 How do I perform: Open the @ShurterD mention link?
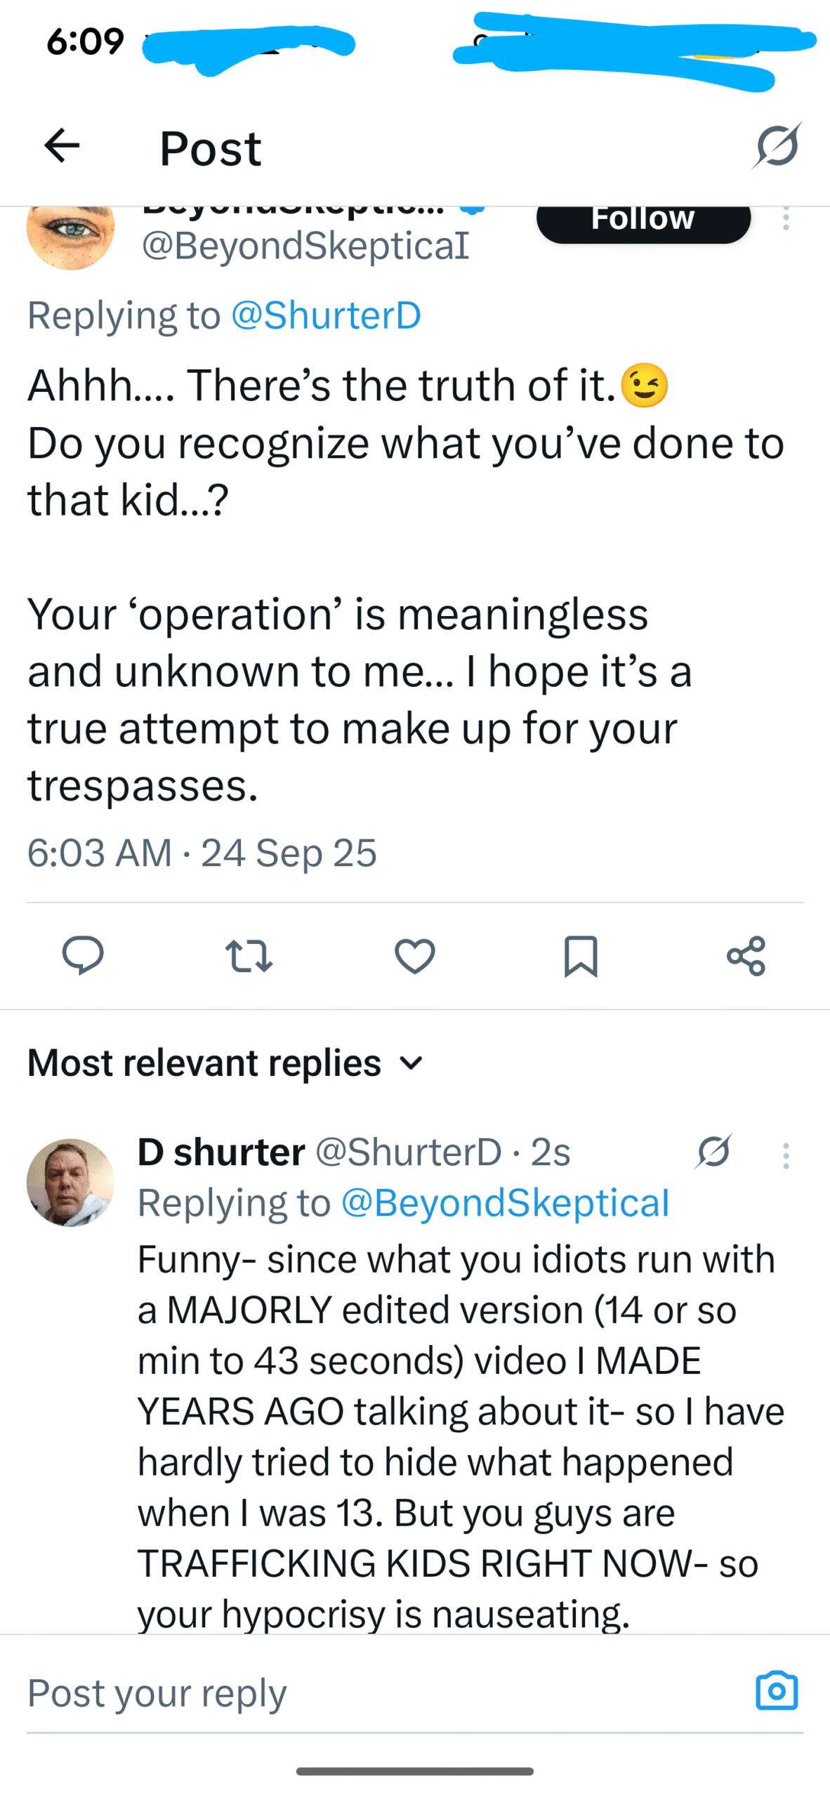pyautogui.click(x=326, y=315)
